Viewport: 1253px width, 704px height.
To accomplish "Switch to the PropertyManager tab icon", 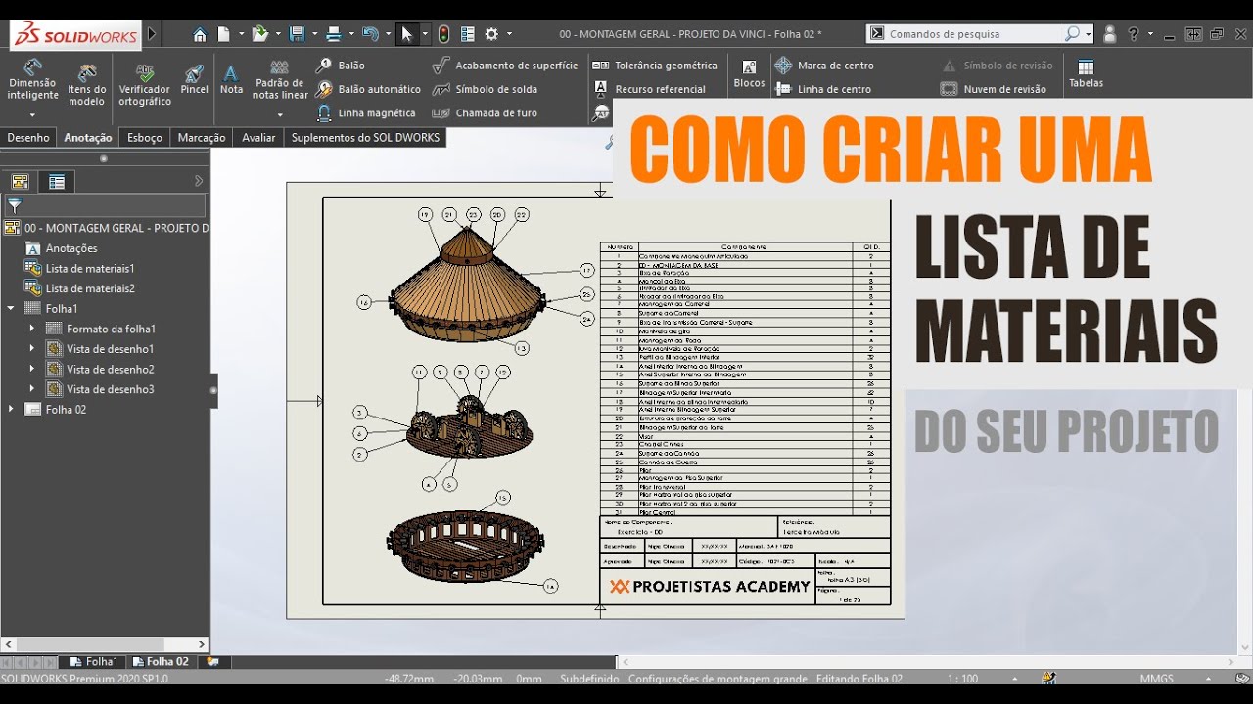I will pyautogui.click(x=57, y=182).
